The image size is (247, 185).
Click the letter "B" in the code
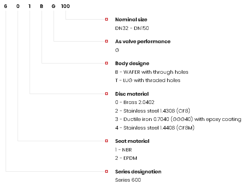42,6
